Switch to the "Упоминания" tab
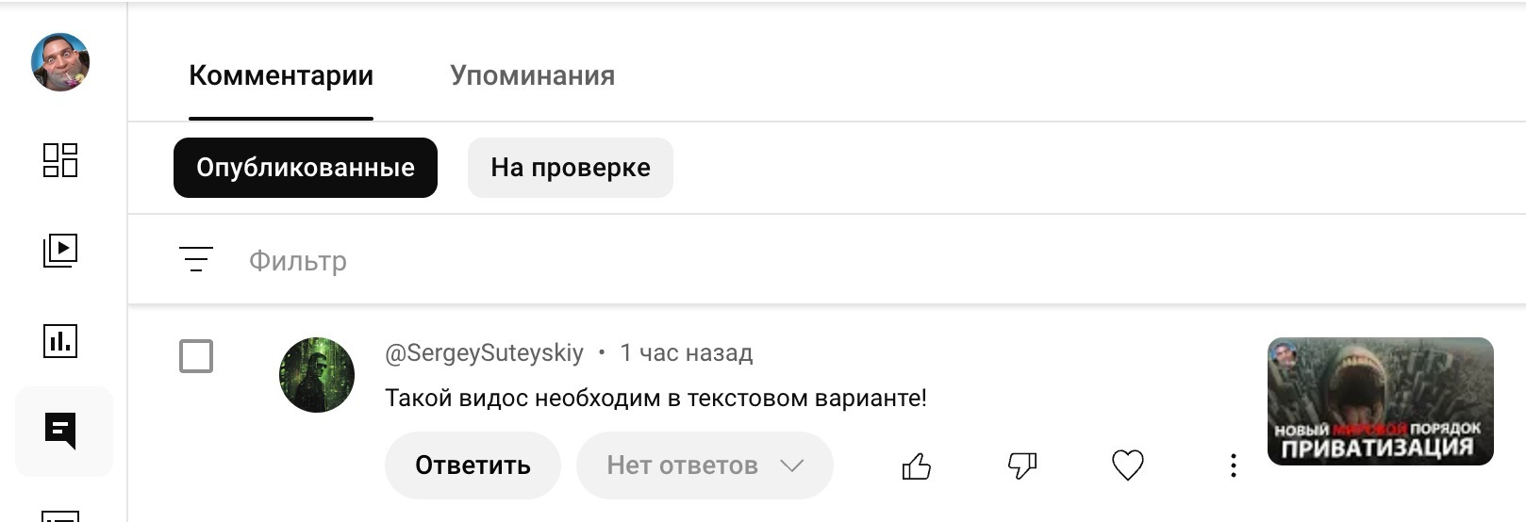 tap(532, 75)
